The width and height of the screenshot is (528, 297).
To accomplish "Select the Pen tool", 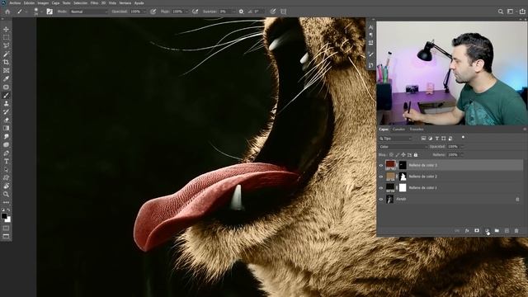I will click(x=6, y=153).
